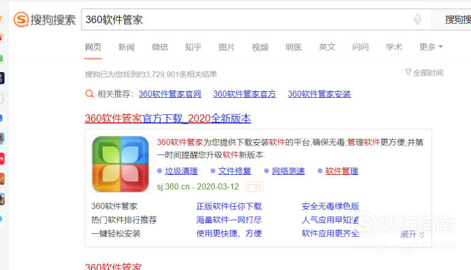Click the filter funnel icon beside 全部时间

pos(408,72)
